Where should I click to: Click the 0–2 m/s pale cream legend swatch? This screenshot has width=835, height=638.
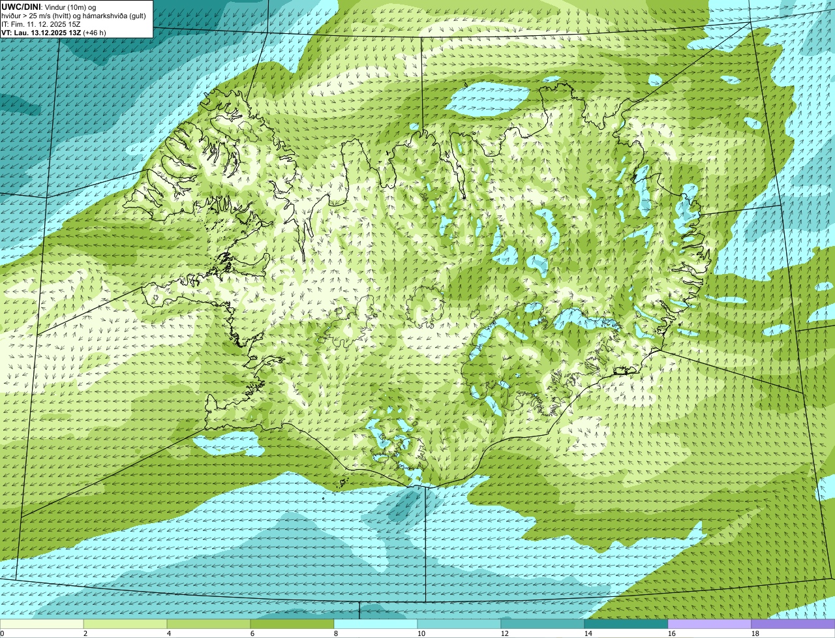coord(42,624)
